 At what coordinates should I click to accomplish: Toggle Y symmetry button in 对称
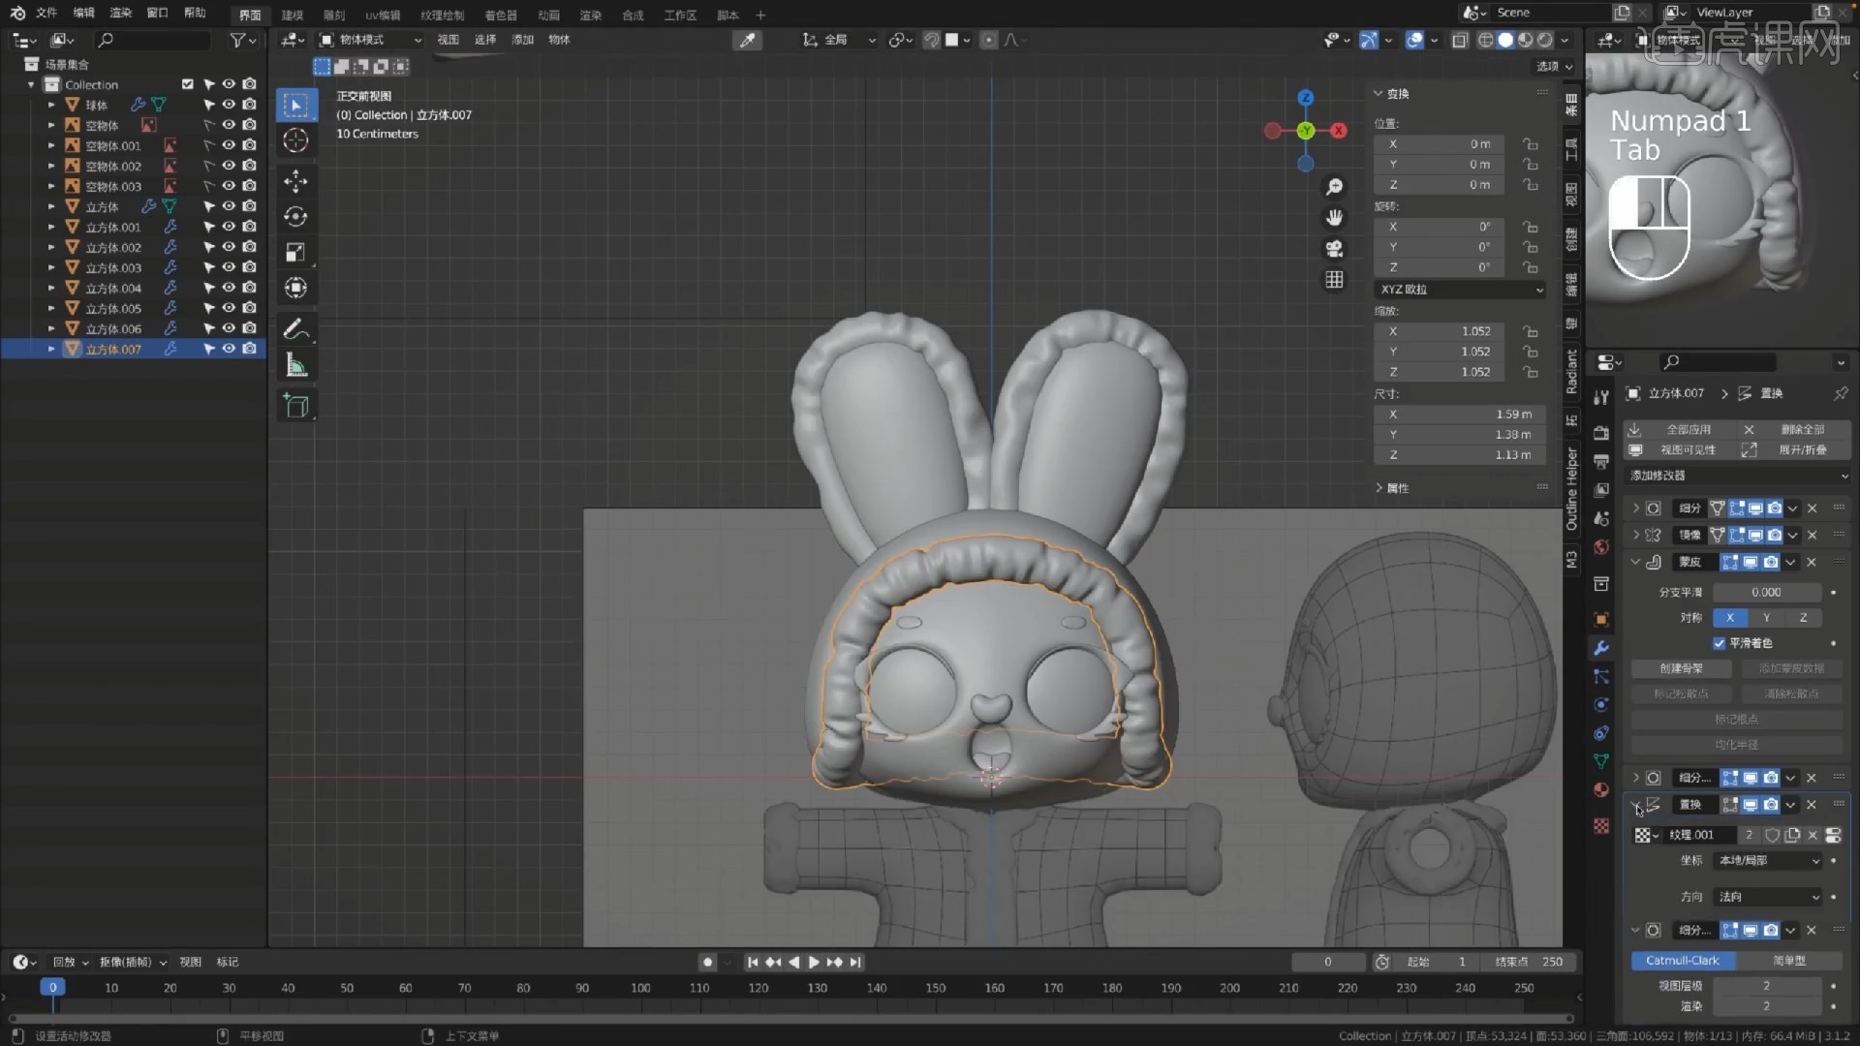[x=1766, y=618]
